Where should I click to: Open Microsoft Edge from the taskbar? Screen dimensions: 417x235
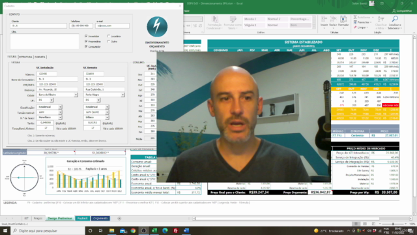(x=165, y=230)
